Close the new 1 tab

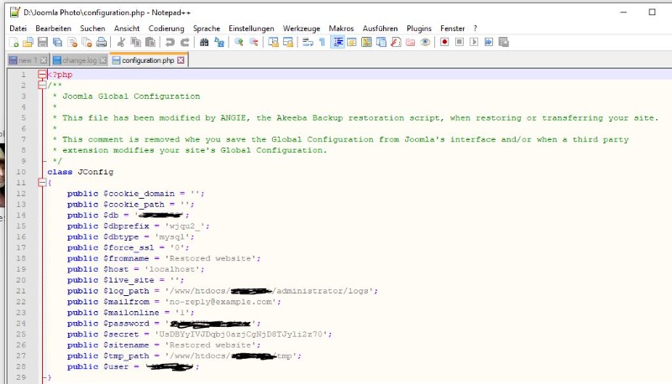pos(44,60)
